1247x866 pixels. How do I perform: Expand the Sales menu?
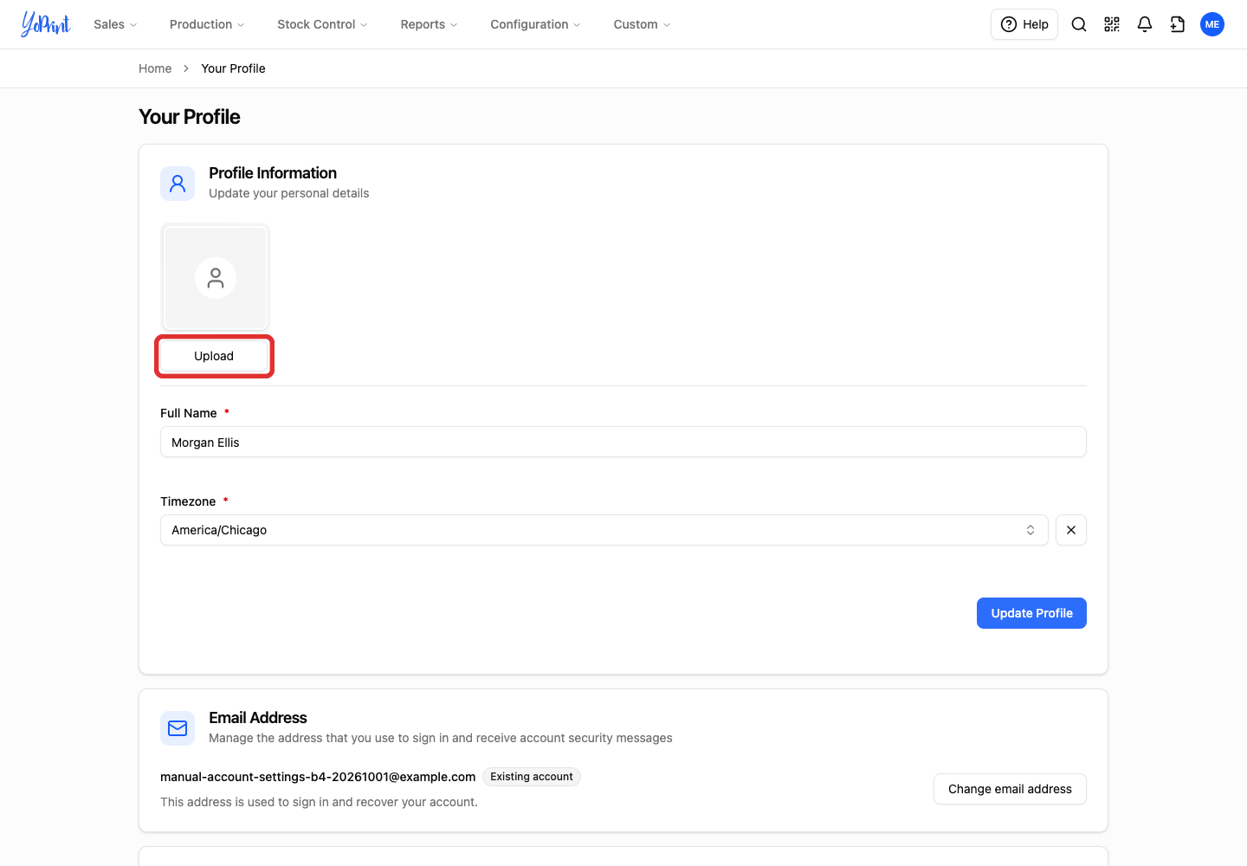[x=115, y=24]
